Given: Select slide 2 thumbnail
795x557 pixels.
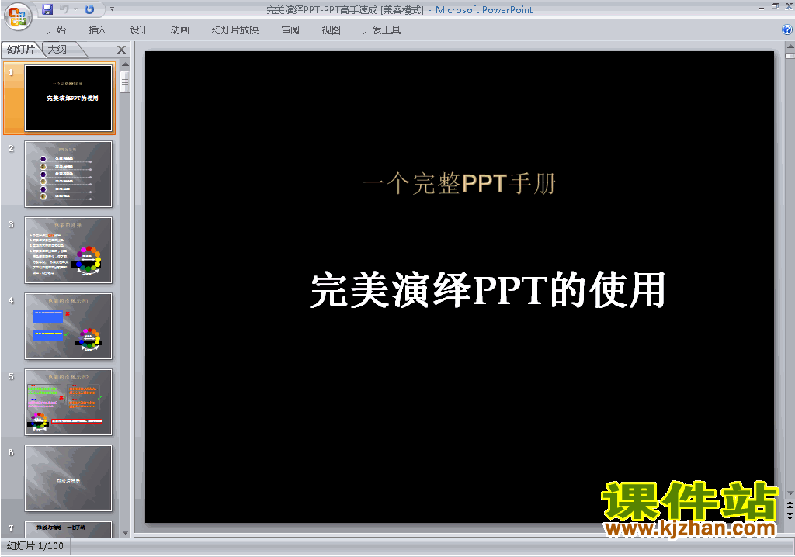Looking at the screenshot, I should click(x=68, y=175).
